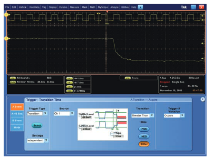Click the cursor pair markers on the overview waveform
The width and height of the screenshot is (211, 159).
[x=99, y=14]
